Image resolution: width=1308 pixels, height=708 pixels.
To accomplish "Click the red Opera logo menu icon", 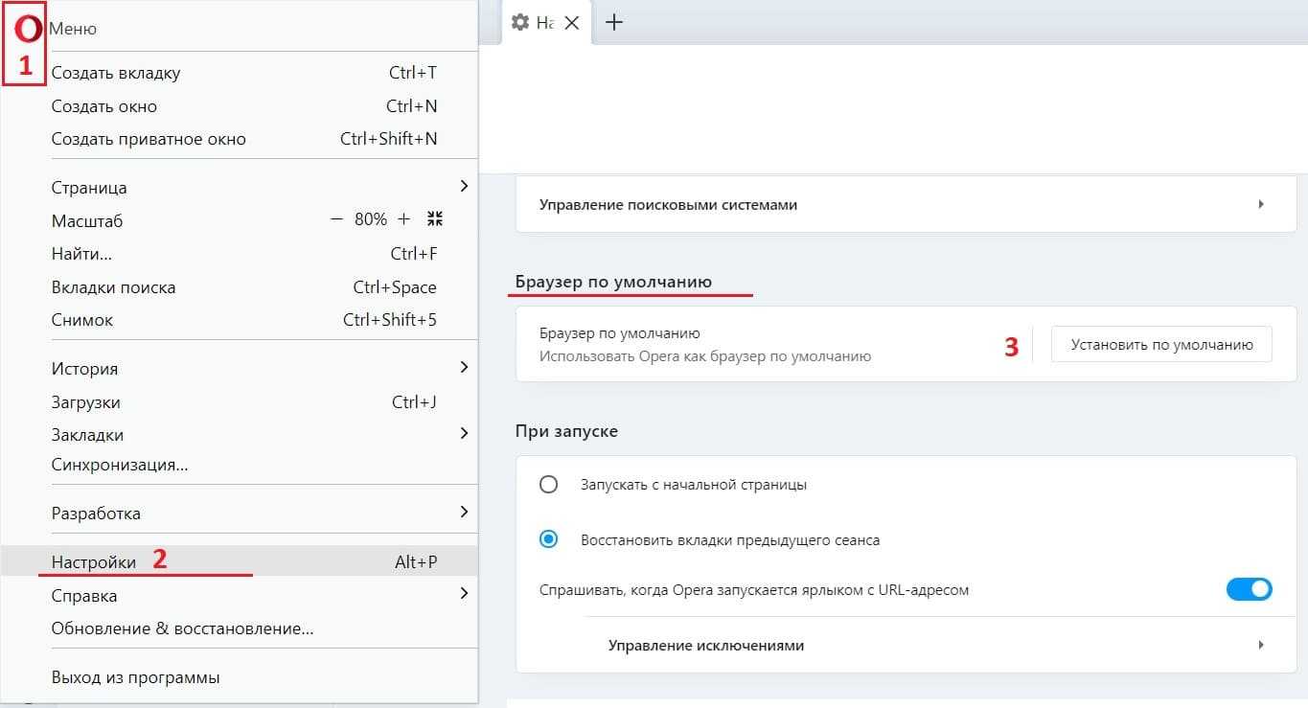I will 28,29.
